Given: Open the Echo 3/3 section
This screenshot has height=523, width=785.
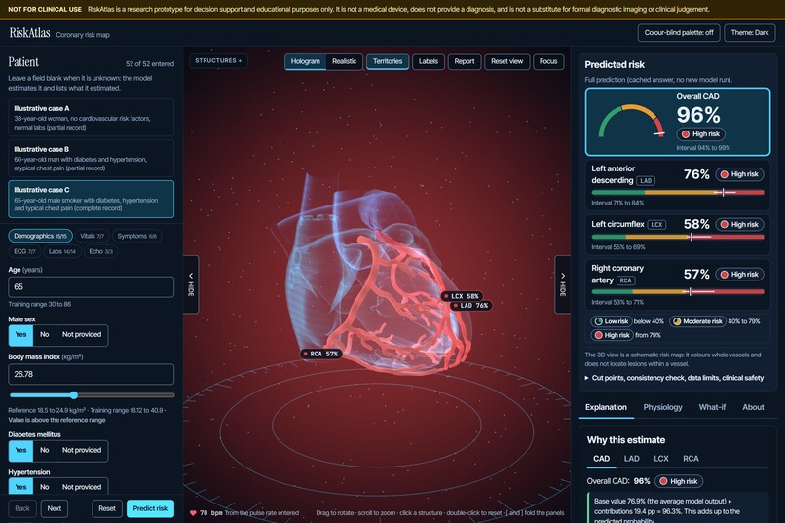Looking at the screenshot, I should point(100,251).
